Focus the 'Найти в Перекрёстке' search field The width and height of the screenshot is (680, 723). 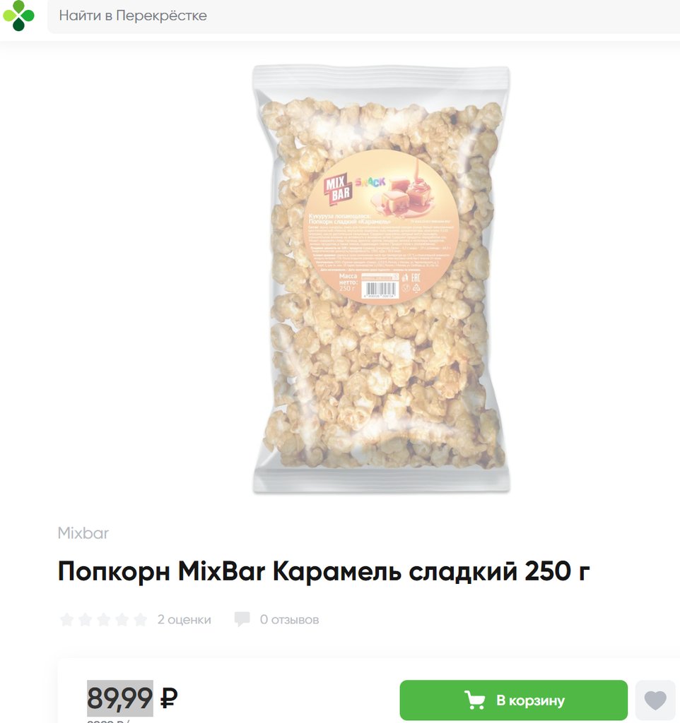coord(364,16)
